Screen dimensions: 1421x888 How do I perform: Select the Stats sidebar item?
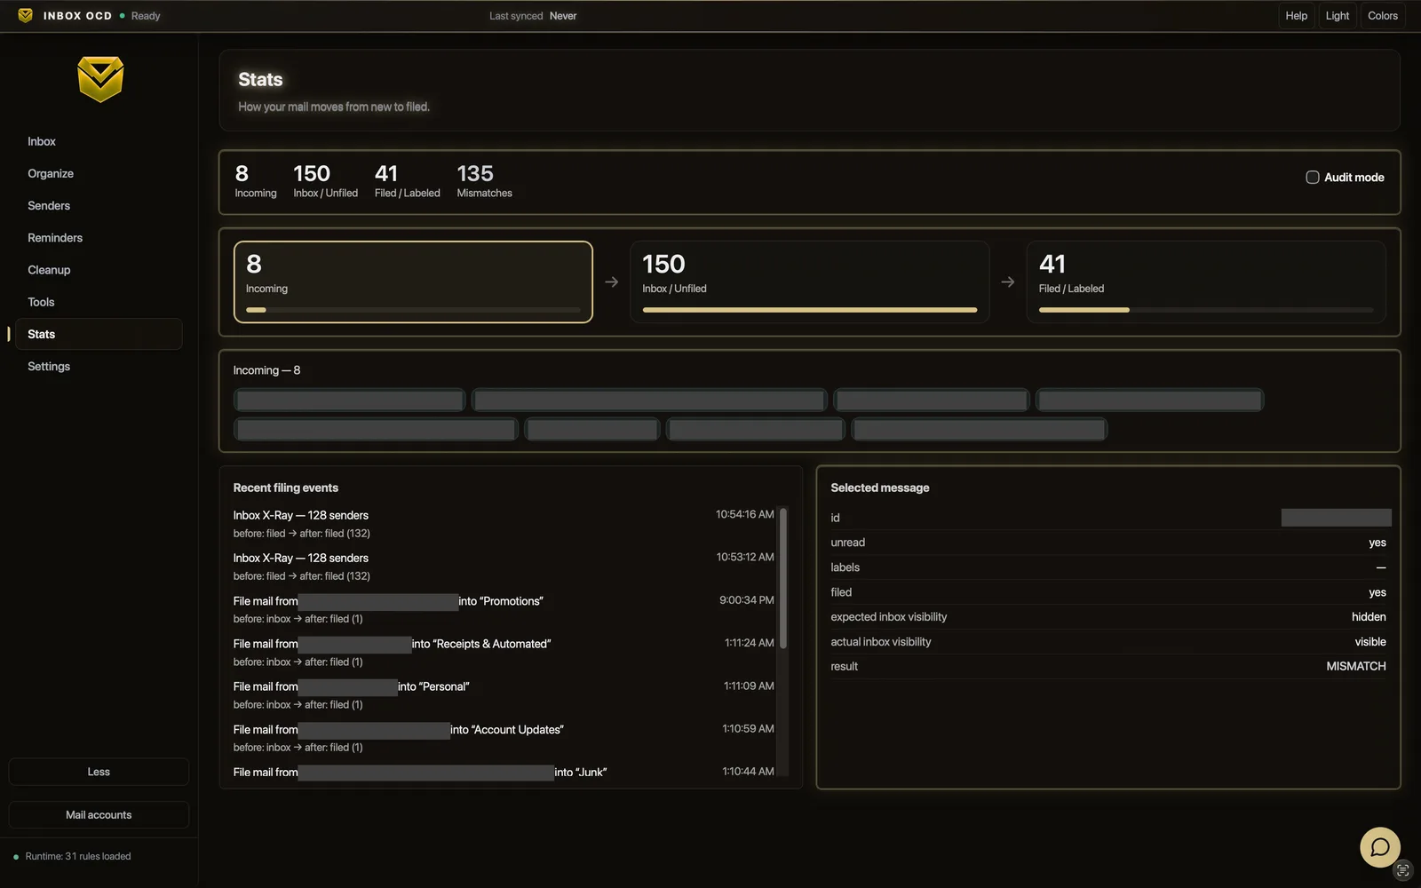(99, 334)
